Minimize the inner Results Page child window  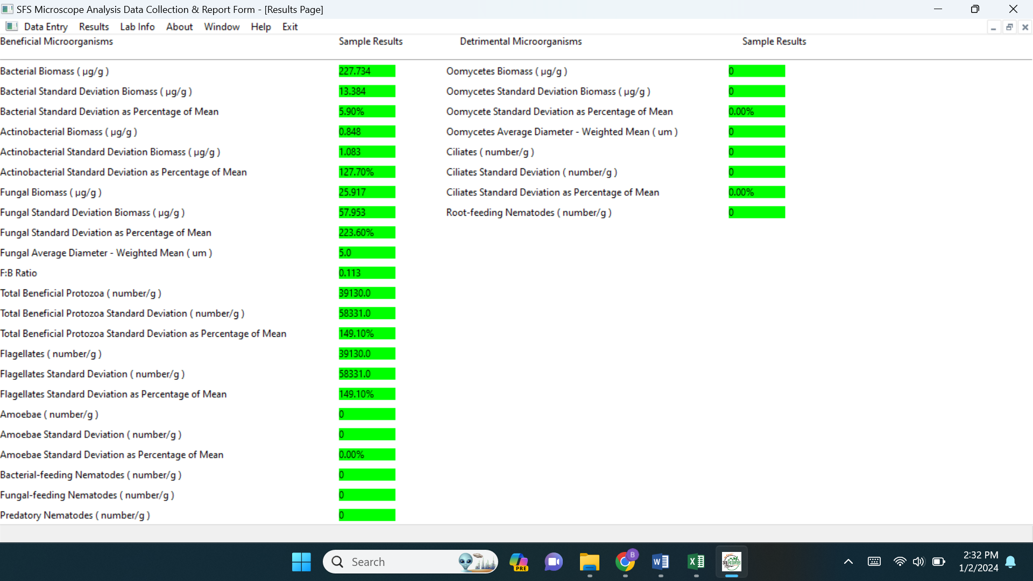(994, 27)
